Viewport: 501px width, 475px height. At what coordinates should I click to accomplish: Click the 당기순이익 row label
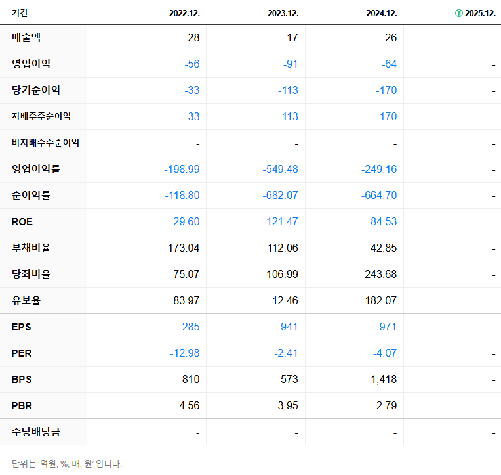[36, 90]
